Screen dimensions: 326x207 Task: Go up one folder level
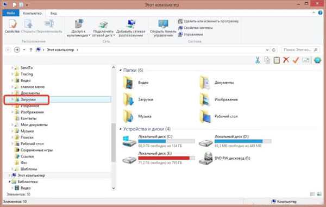click(31, 50)
